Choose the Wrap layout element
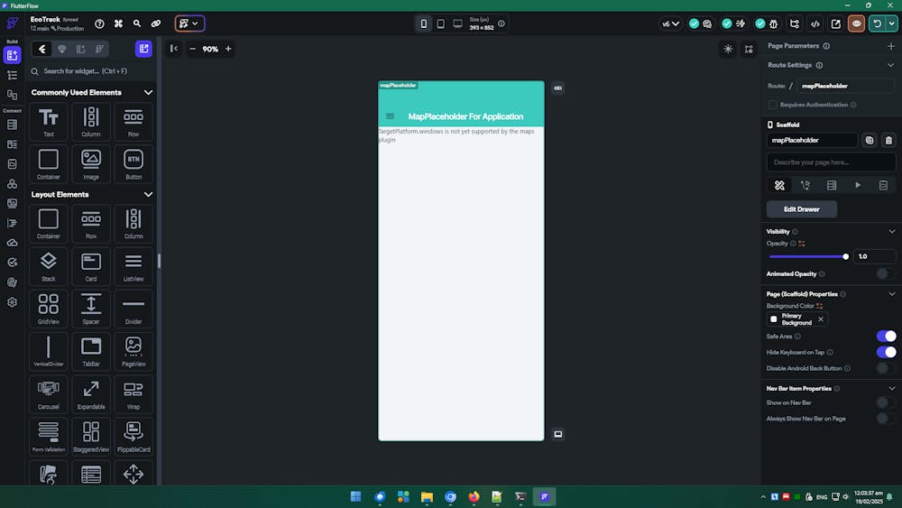902x508 pixels. [133, 394]
